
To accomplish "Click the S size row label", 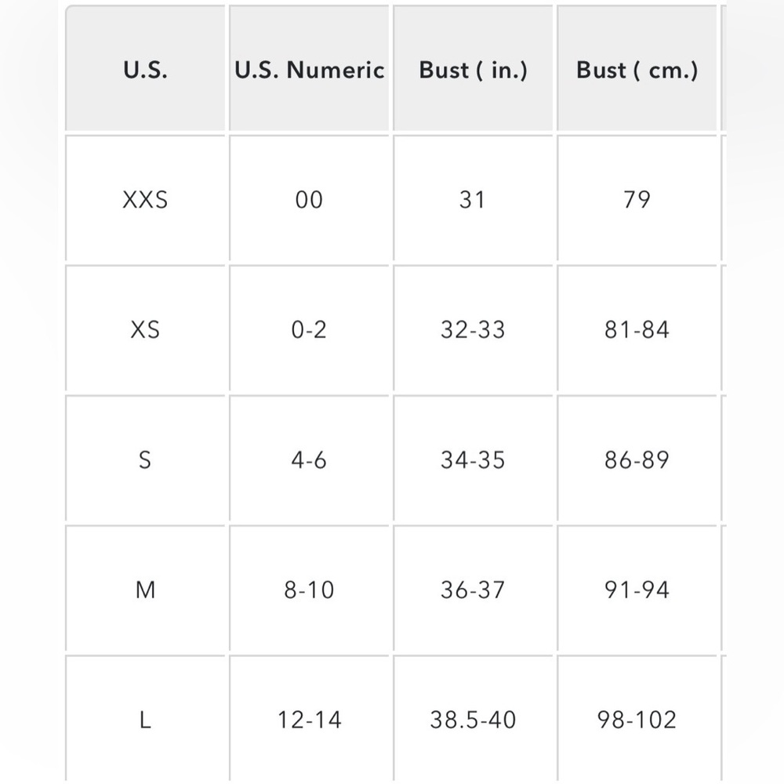I will point(145,459).
